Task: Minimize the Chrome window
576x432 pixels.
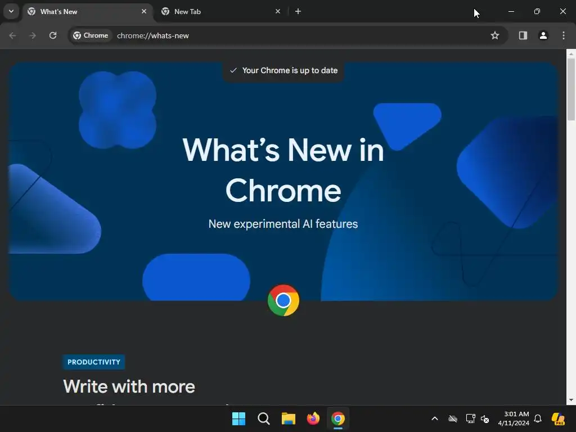Action: point(511,11)
